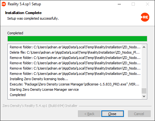Select 'Installing Zero Density licensing tools...' line
The image size is (155, 121).
point(39,79)
